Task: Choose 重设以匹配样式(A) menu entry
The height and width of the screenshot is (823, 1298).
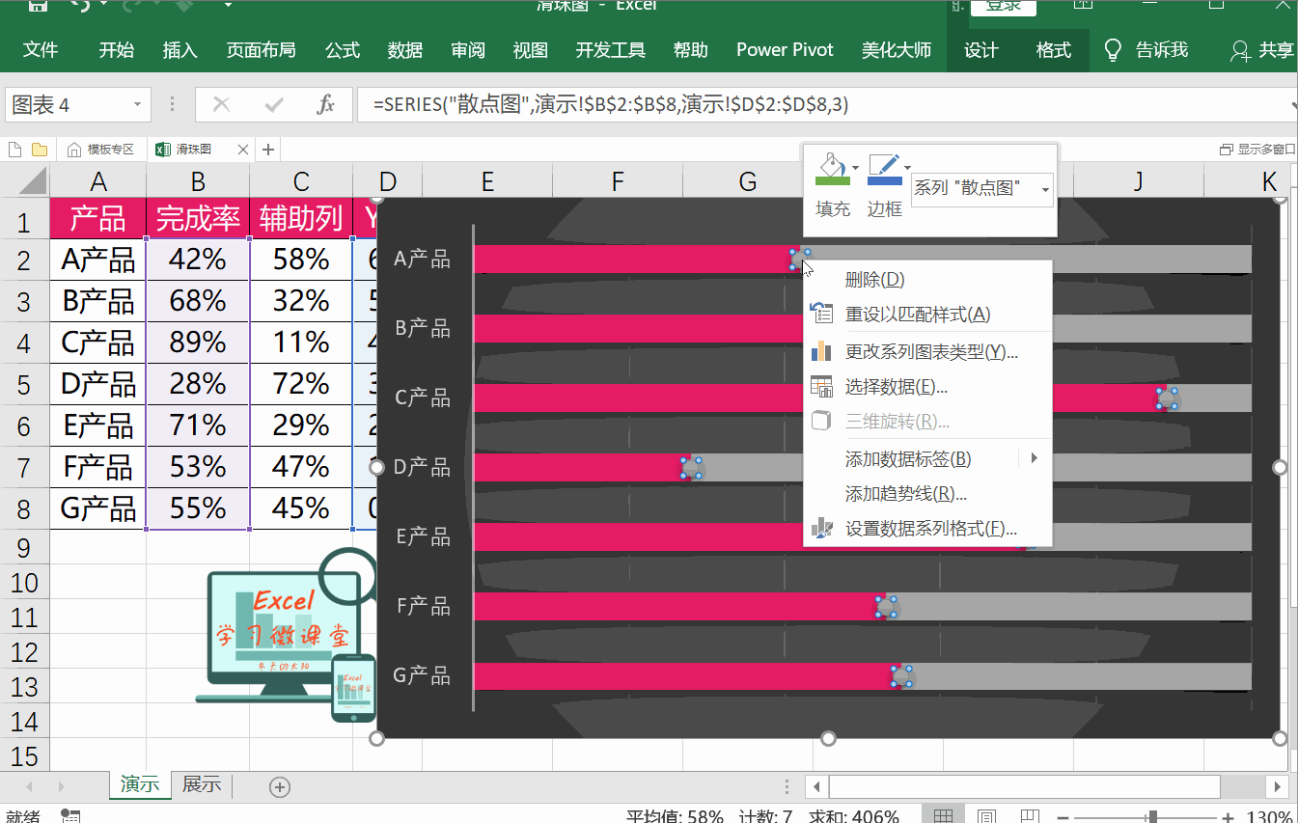Action: coord(927,315)
